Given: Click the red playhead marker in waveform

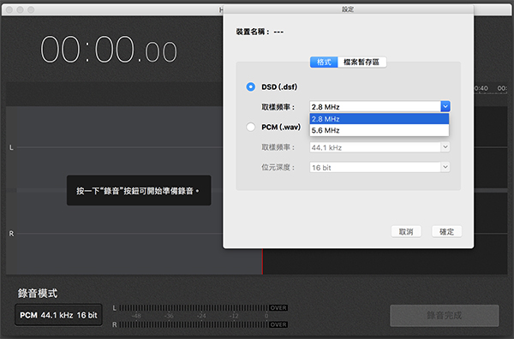Looking at the screenshot, I should pos(262,261).
